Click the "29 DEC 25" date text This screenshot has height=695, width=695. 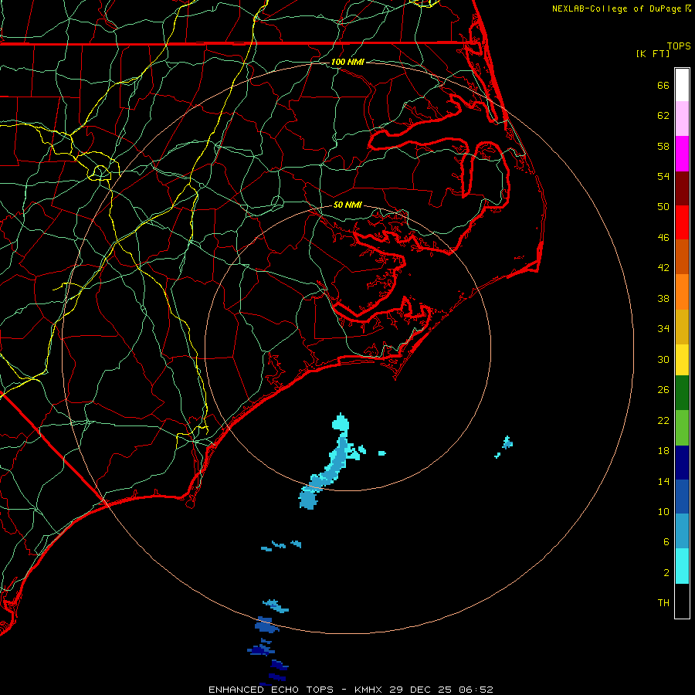tap(421, 690)
